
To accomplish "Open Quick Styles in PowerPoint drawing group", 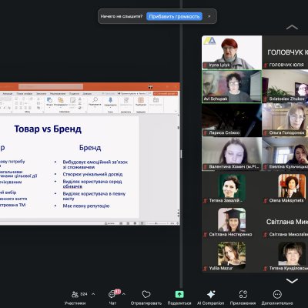I will click(72, 102).
